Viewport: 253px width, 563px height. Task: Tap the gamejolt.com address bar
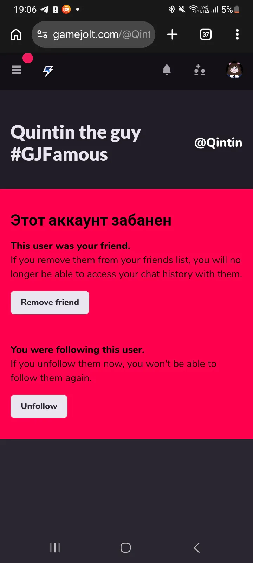pyautogui.click(x=101, y=34)
